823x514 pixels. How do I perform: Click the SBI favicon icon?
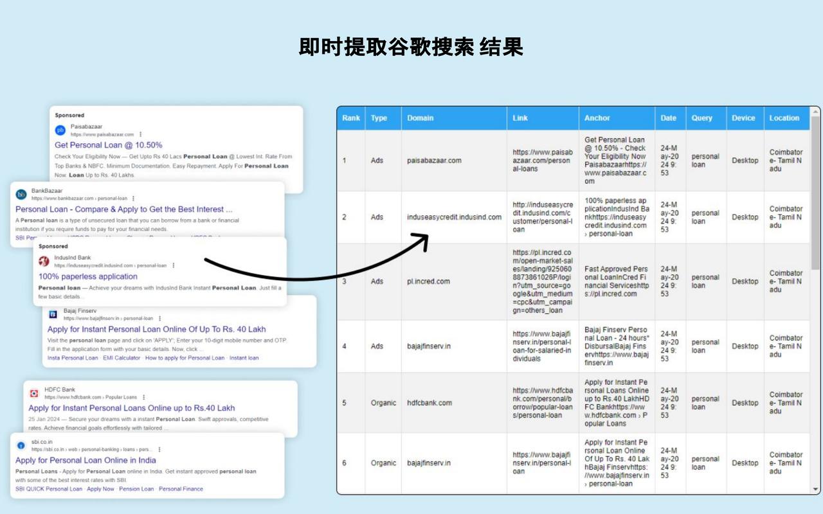point(21,445)
